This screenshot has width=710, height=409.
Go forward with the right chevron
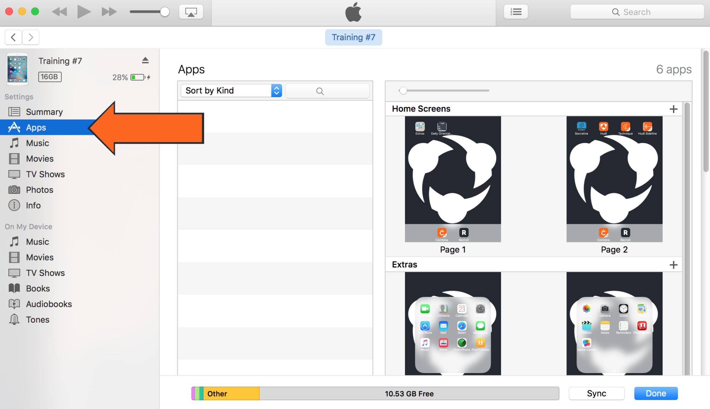pos(31,37)
